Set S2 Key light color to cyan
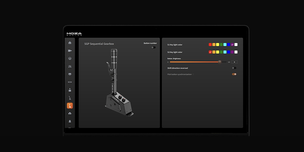Image resolution: width=304 pixels, height=152 pixels. point(225,52)
